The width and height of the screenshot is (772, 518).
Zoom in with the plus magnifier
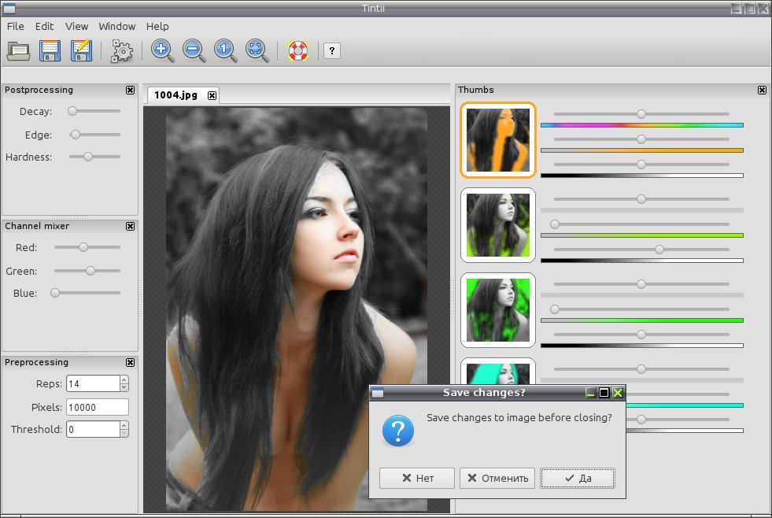click(162, 50)
